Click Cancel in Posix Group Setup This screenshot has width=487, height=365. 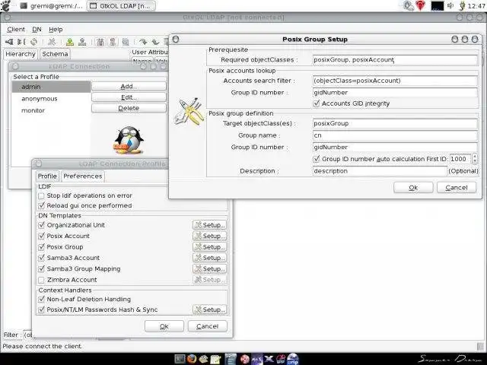pos(457,188)
